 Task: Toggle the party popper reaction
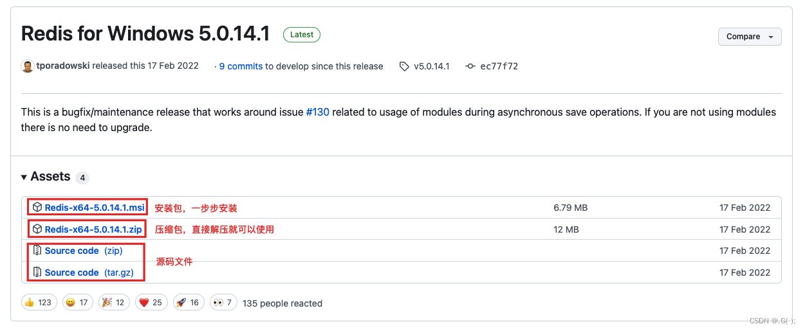click(x=114, y=303)
